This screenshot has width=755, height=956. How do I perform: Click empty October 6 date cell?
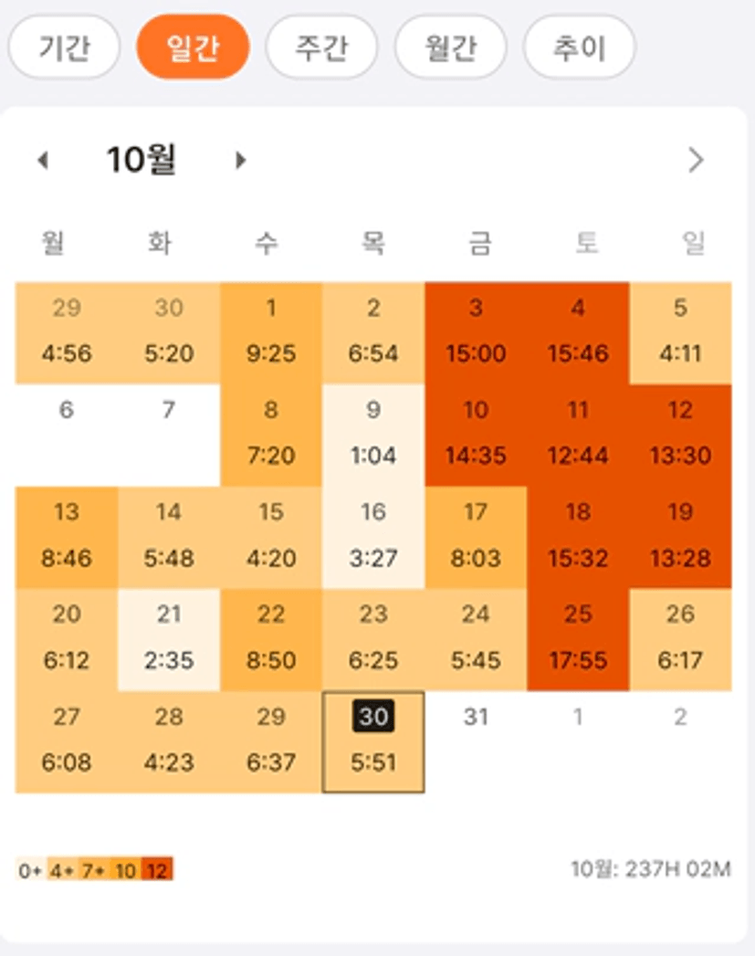(x=67, y=435)
